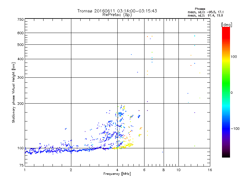This screenshot has width=247, height=185.
Task: Select the 'RwPretec (8p)' subtitle text
Action: [x=117, y=15]
